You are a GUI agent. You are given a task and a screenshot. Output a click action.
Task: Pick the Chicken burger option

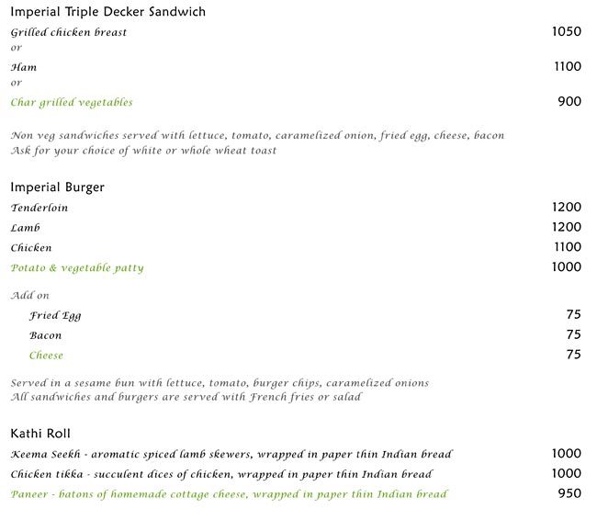31,248
